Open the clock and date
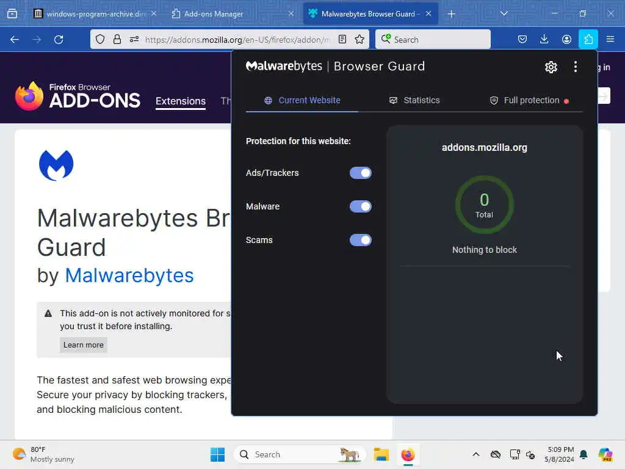625x469 pixels. point(559,454)
